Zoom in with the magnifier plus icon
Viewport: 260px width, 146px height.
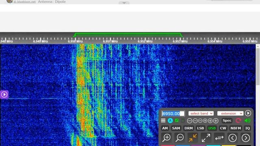pyautogui.click(x=166, y=138)
